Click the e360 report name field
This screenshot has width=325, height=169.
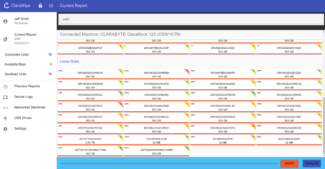pyautogui.click(x=190, y=19)
